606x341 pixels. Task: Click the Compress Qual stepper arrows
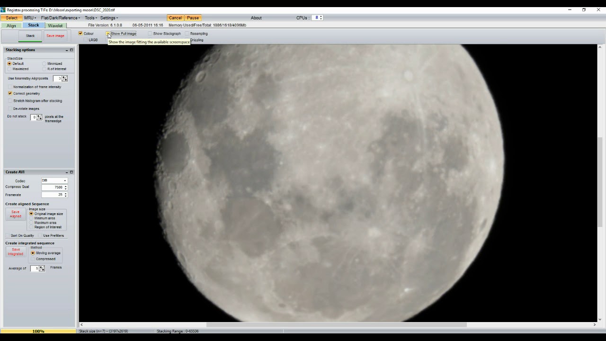[65, 188]
